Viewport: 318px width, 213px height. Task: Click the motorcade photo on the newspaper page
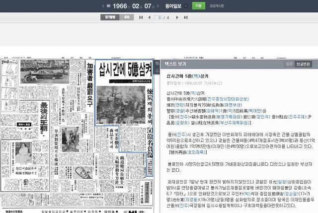(x=45, y=71)
